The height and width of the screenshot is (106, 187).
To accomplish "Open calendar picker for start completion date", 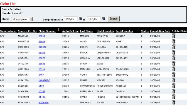I will click(80, 18).
